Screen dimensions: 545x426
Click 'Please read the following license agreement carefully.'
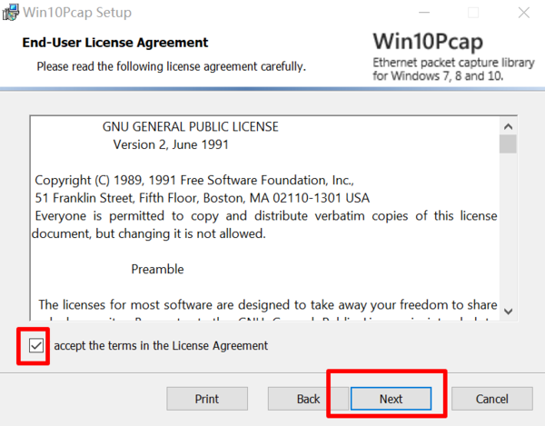pyautogui.click(x=172, y=66)
